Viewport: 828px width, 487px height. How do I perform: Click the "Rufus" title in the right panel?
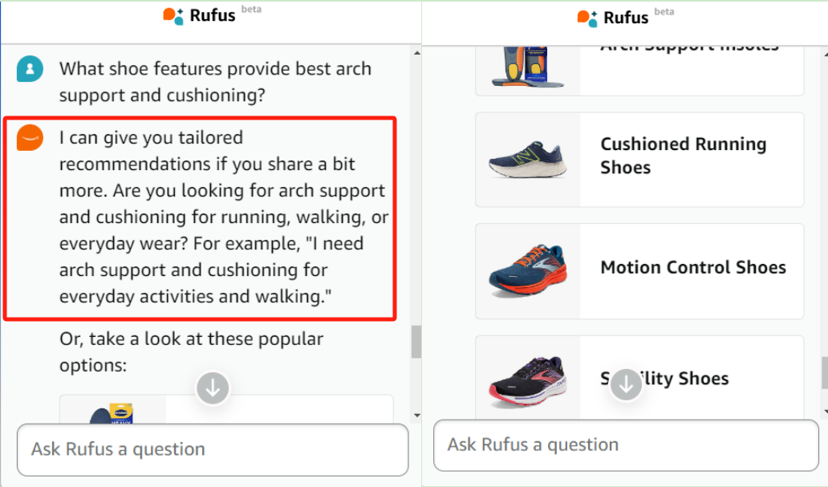pyautogui.click(x=626, y=18)
